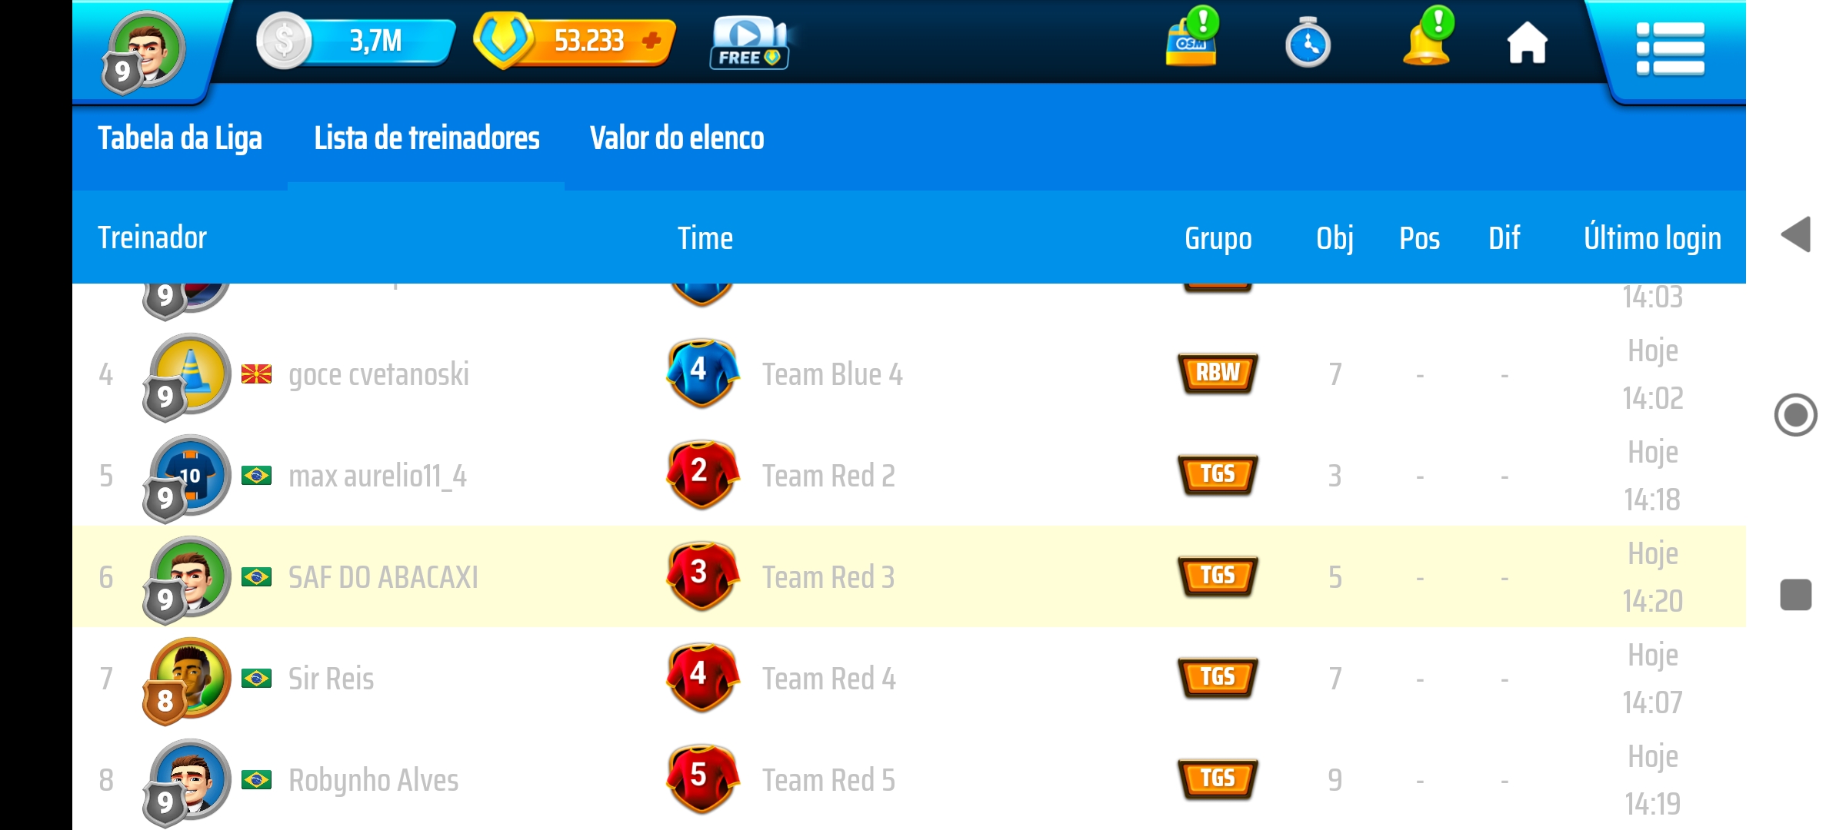Open RBW group badge for Team Blue 4

(x=1218, y=373)
